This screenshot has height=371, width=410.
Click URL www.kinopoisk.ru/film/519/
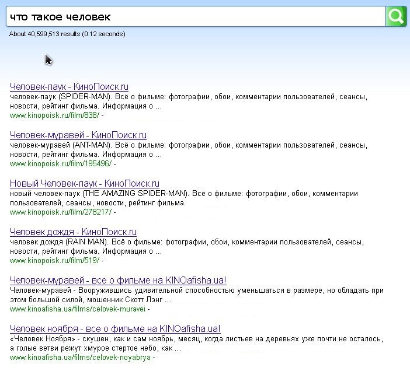coord(55,261)
